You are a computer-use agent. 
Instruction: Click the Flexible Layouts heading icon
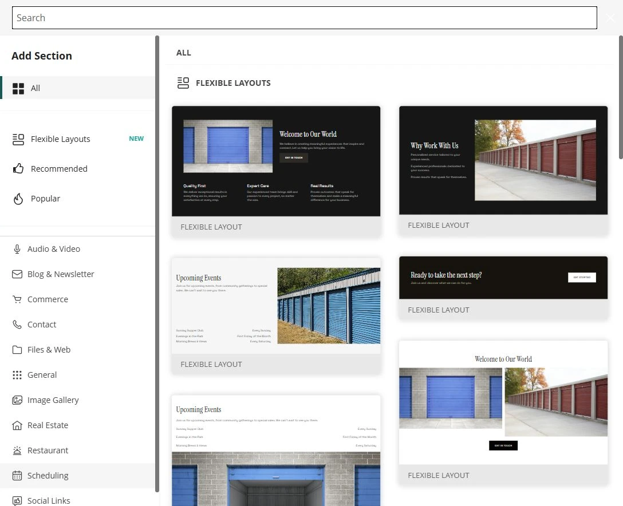click(x=183, y=83)
